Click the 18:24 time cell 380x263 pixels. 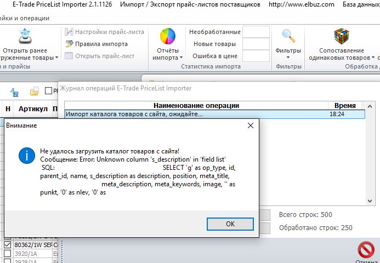337,114
